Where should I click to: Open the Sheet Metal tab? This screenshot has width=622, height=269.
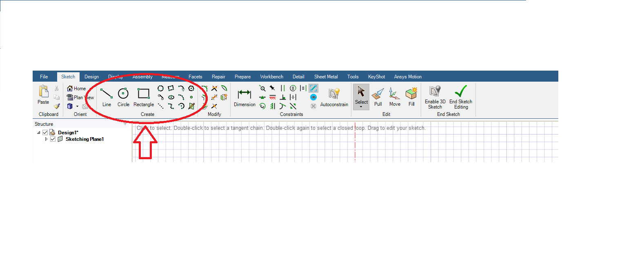(326, 77)
